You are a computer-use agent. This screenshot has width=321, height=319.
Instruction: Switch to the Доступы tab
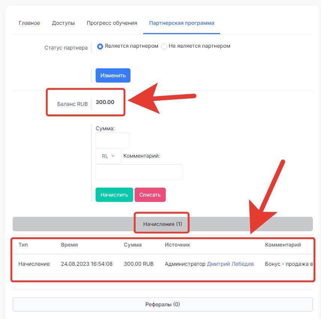click(x=63, y=23)
